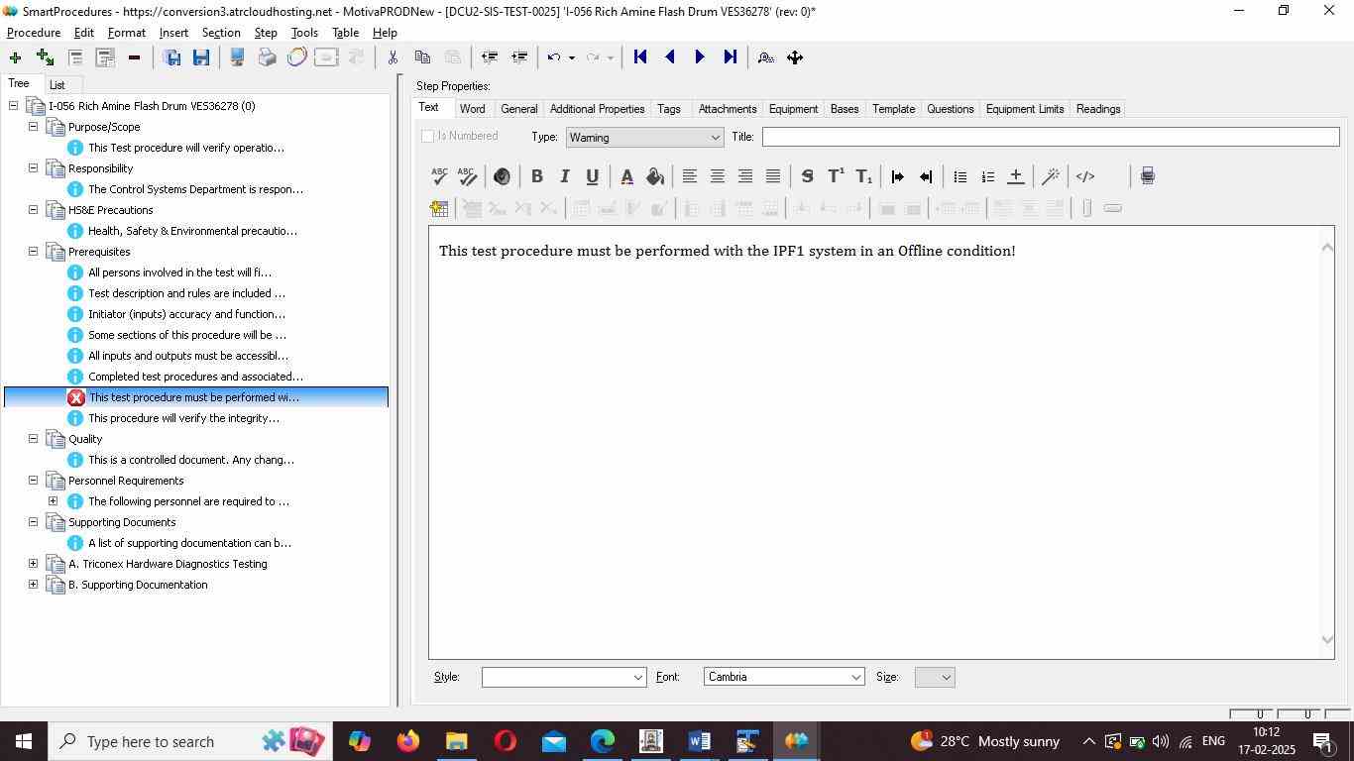This screenshot has height=761, width=1354.
Task: Click the editor scrollbar down arrow
Action: (1328, 639)
